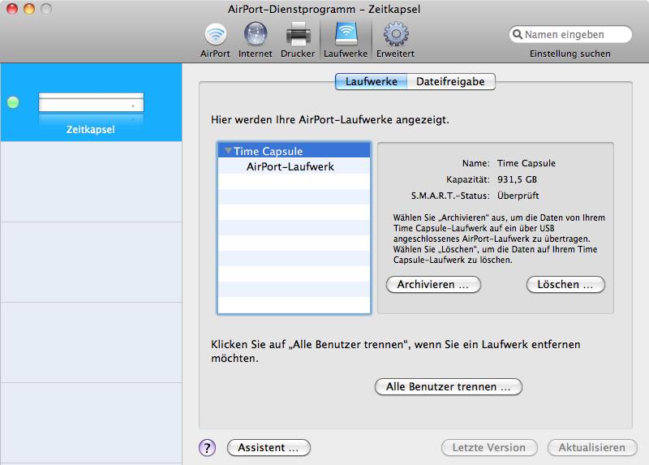Screen dimensions: 649x465
Task: Click the Einstellung suchen label
Action: (570, 54)
